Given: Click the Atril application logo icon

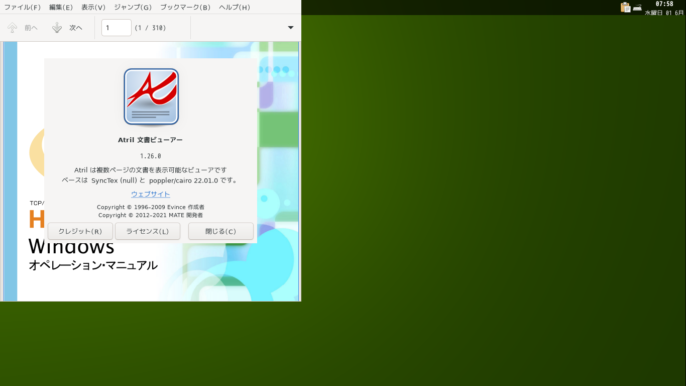Looking at the screenshot, I should tap(151, 96).
